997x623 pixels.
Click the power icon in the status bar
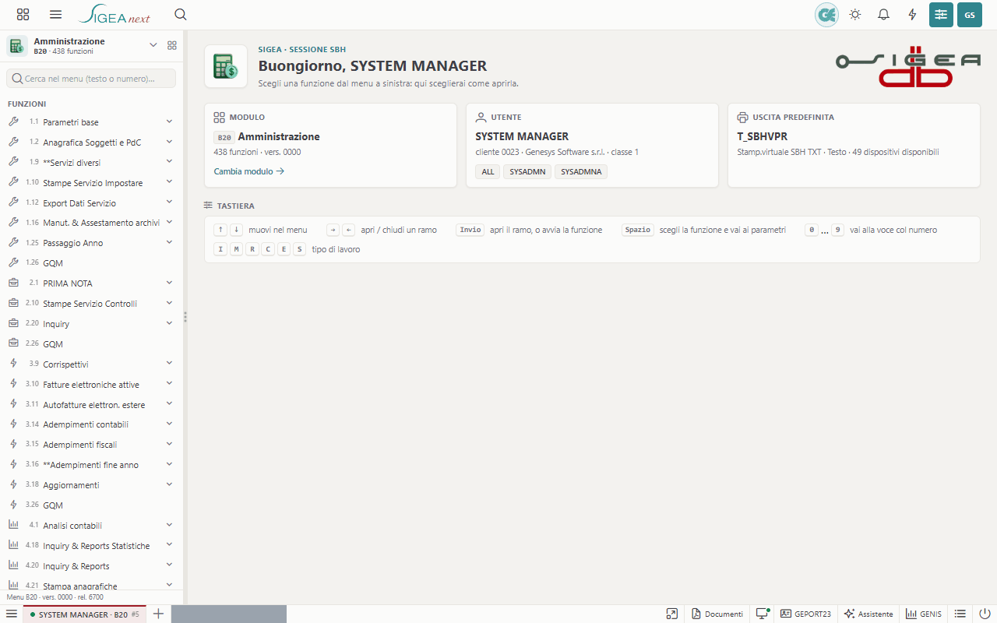(x=985, y=614)
